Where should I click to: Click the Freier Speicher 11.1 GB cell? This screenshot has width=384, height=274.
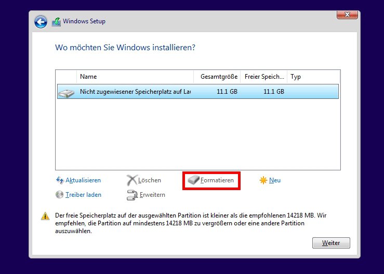[x=274, y=92]
